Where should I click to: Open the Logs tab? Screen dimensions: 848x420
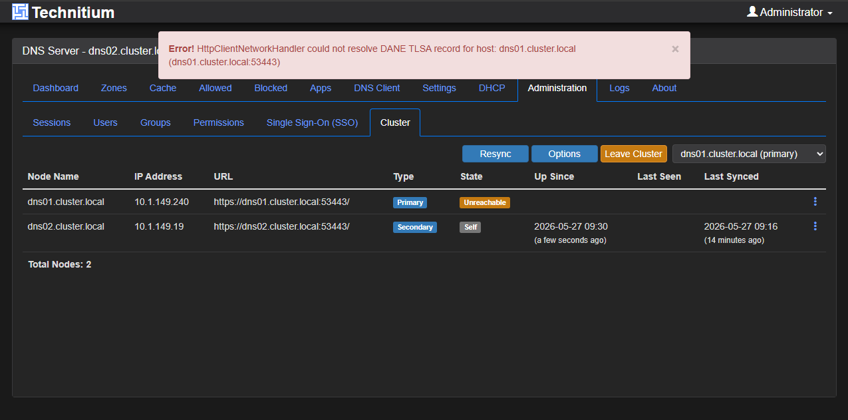point(619,88)
